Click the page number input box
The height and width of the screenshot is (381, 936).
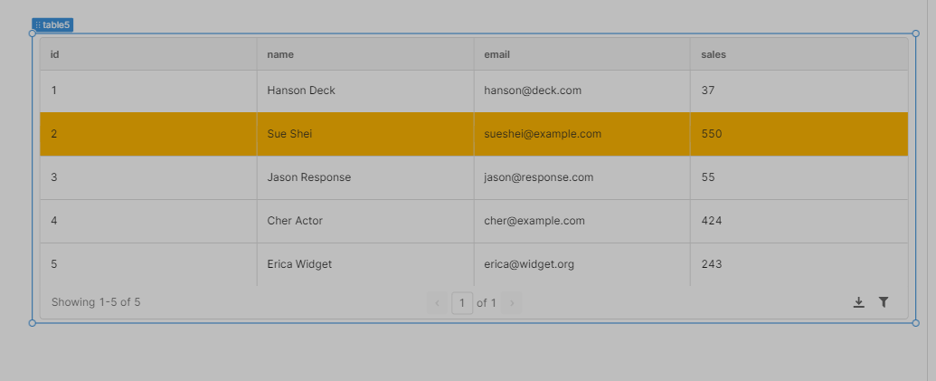(x=462, y=303)
